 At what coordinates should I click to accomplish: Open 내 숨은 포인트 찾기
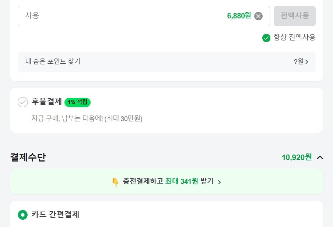click(x=53, y=61)
